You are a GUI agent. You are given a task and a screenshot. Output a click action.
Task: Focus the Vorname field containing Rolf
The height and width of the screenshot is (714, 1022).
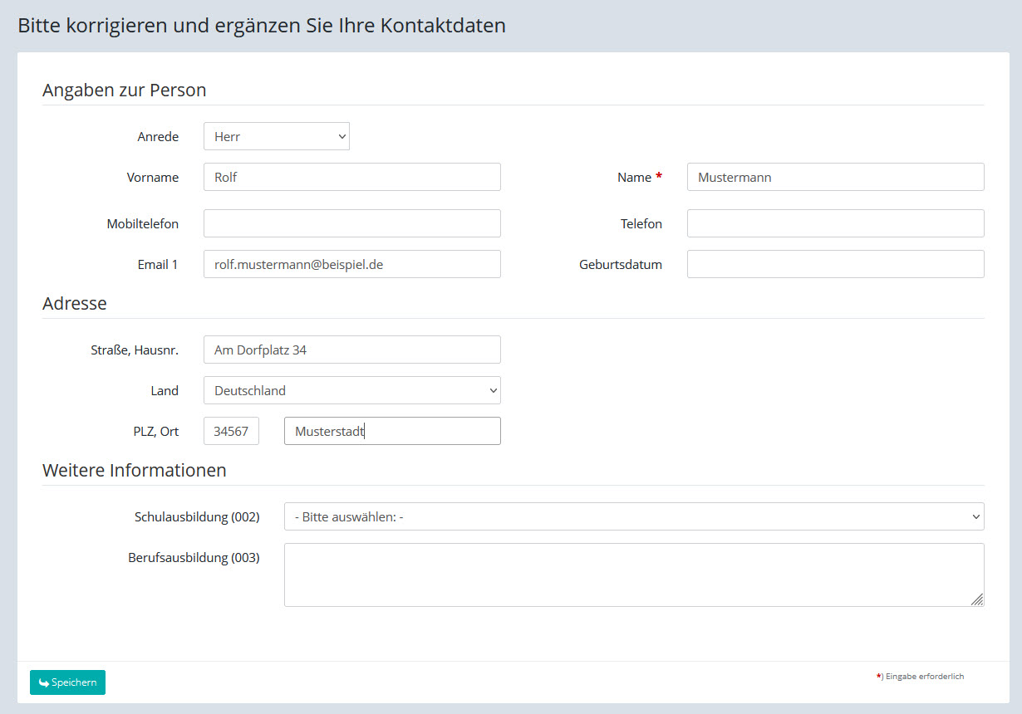point(351,177)
